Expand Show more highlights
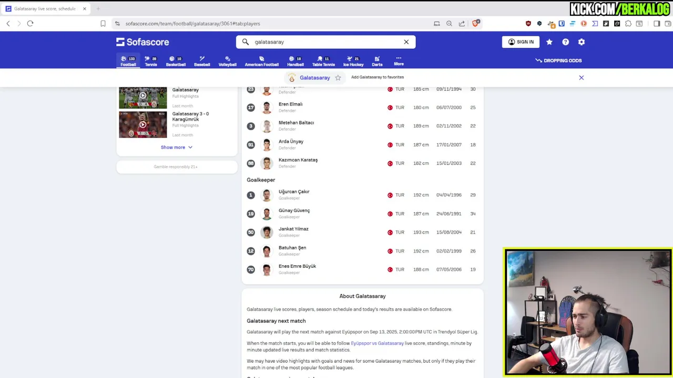 coord(177,148)
